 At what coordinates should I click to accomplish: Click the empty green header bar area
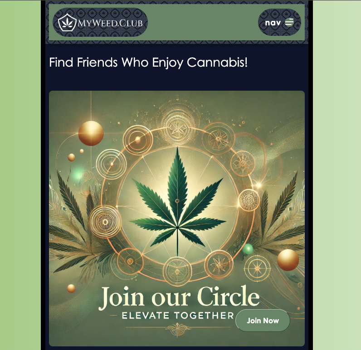point(203,22)
